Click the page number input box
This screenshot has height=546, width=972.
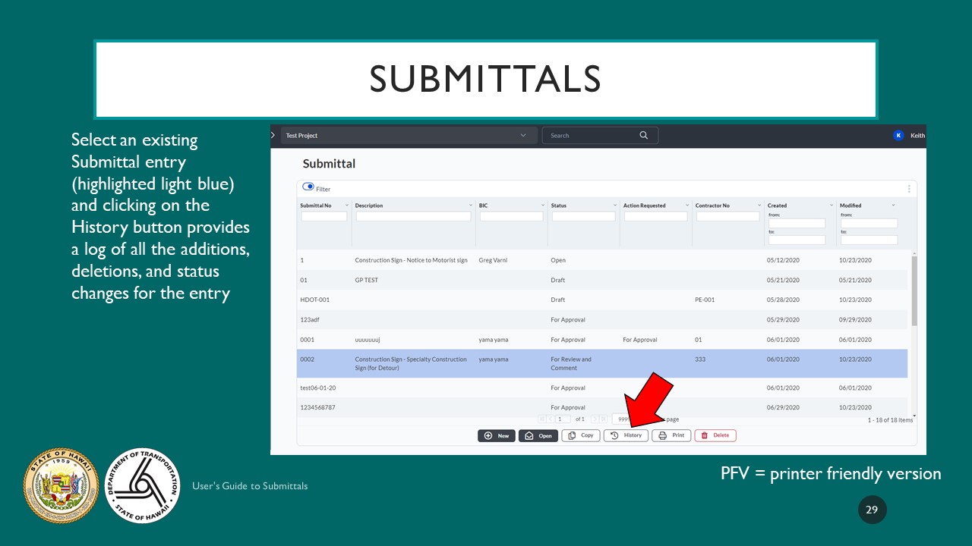(563, 419)
